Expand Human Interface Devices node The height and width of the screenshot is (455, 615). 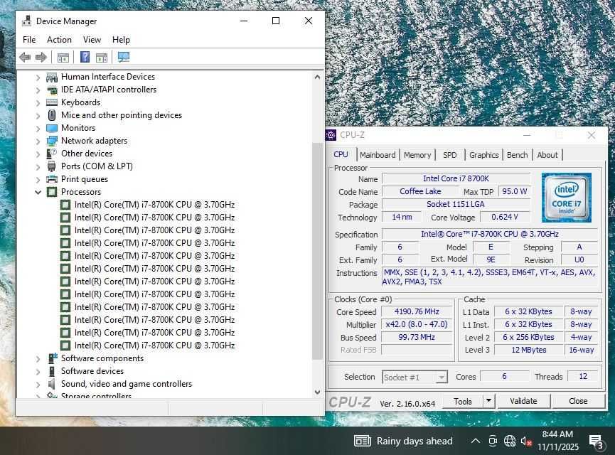(x=38, y=77)
